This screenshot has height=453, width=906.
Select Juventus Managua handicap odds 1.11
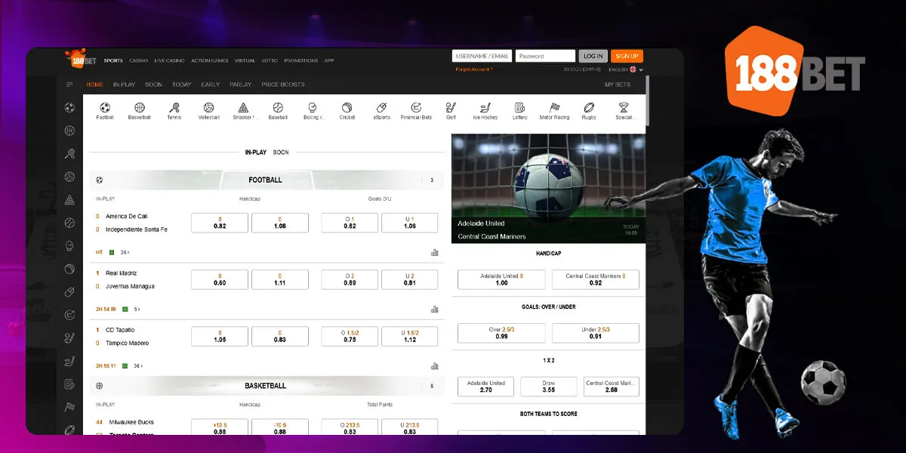(280, 279)
